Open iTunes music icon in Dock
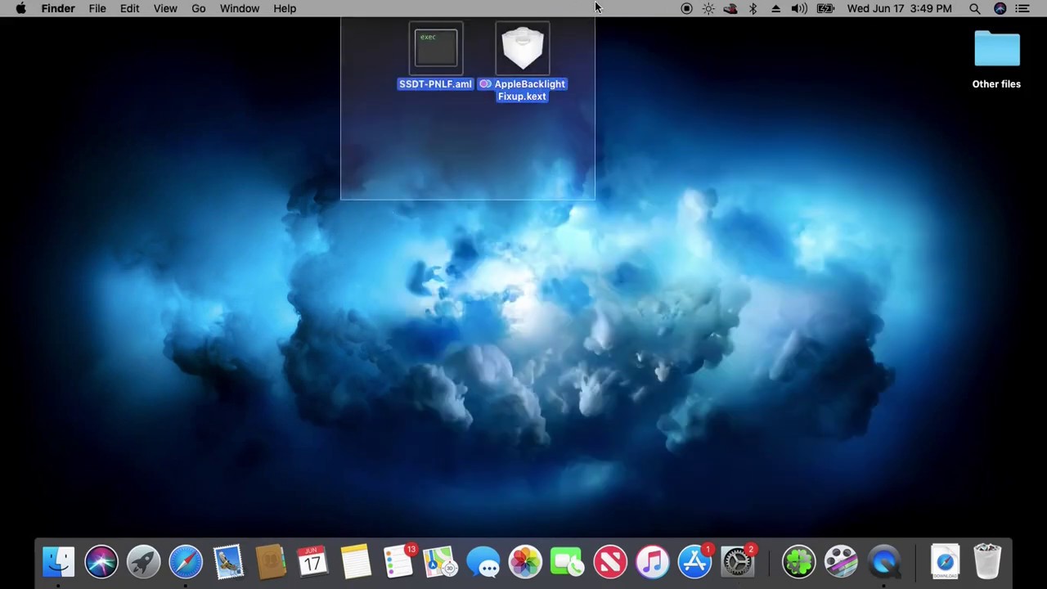 pos(653,562)
